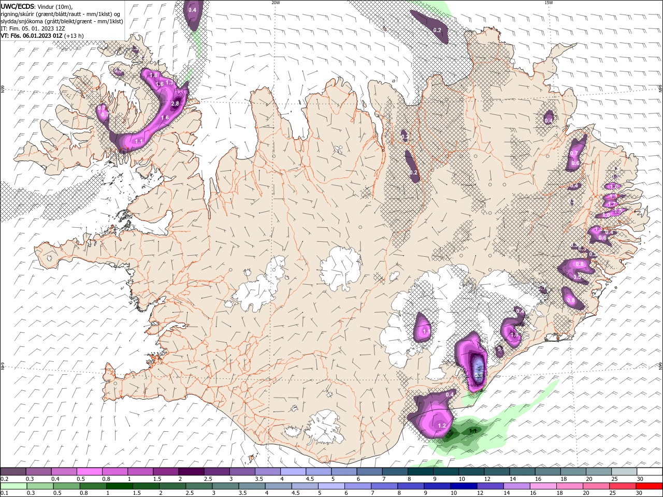
Task: Pick the pale grey 25 swatch in snow legend
Action: [624, 471]
